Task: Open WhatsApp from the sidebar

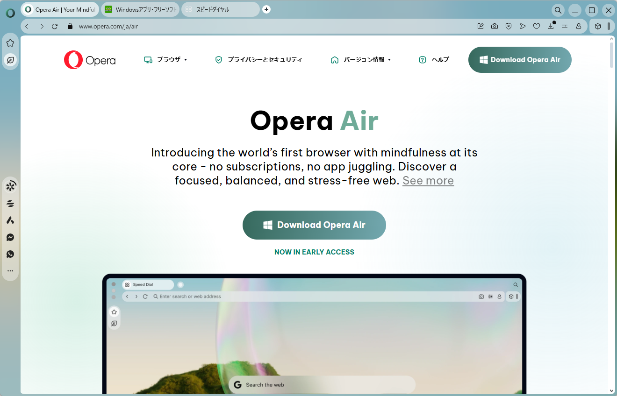Action: point(10,254)
